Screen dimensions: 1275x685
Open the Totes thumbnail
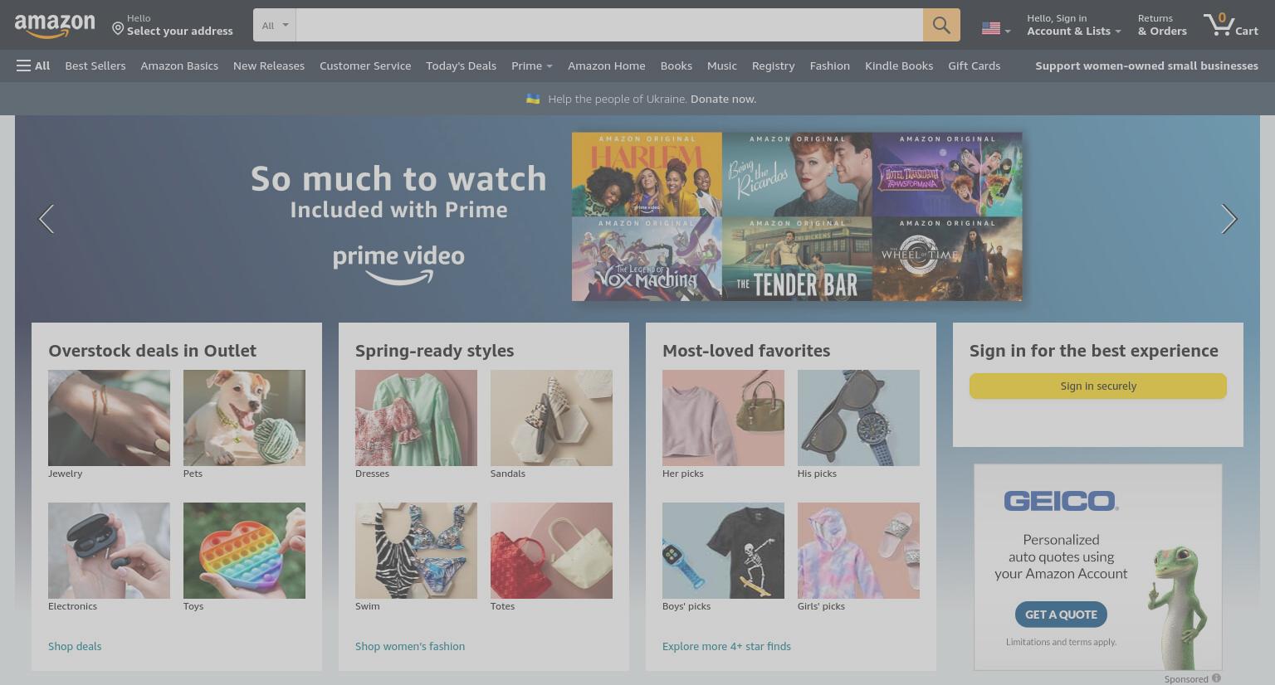[x=551, y=550]
